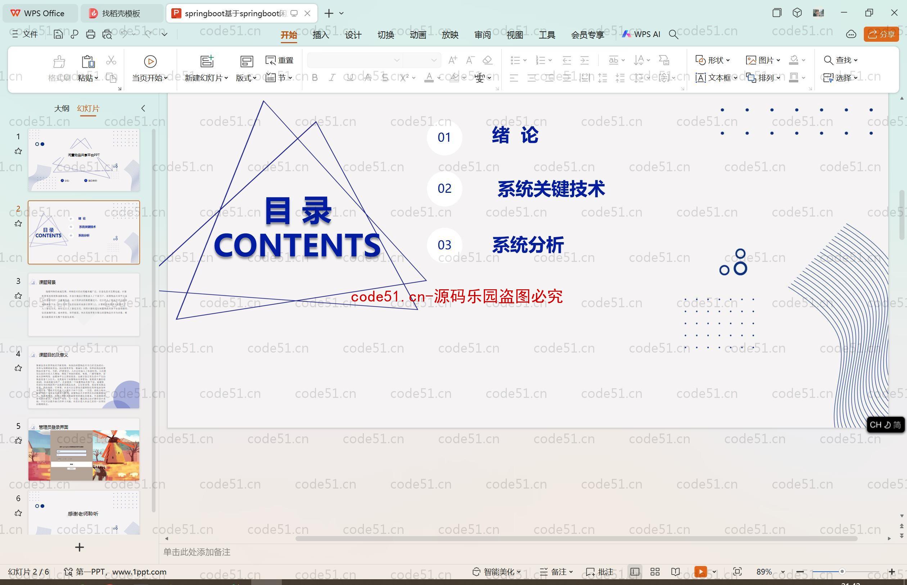Open the WPS AI tab
The height and width of the screenshot is (585, 907).
point(641,34)
